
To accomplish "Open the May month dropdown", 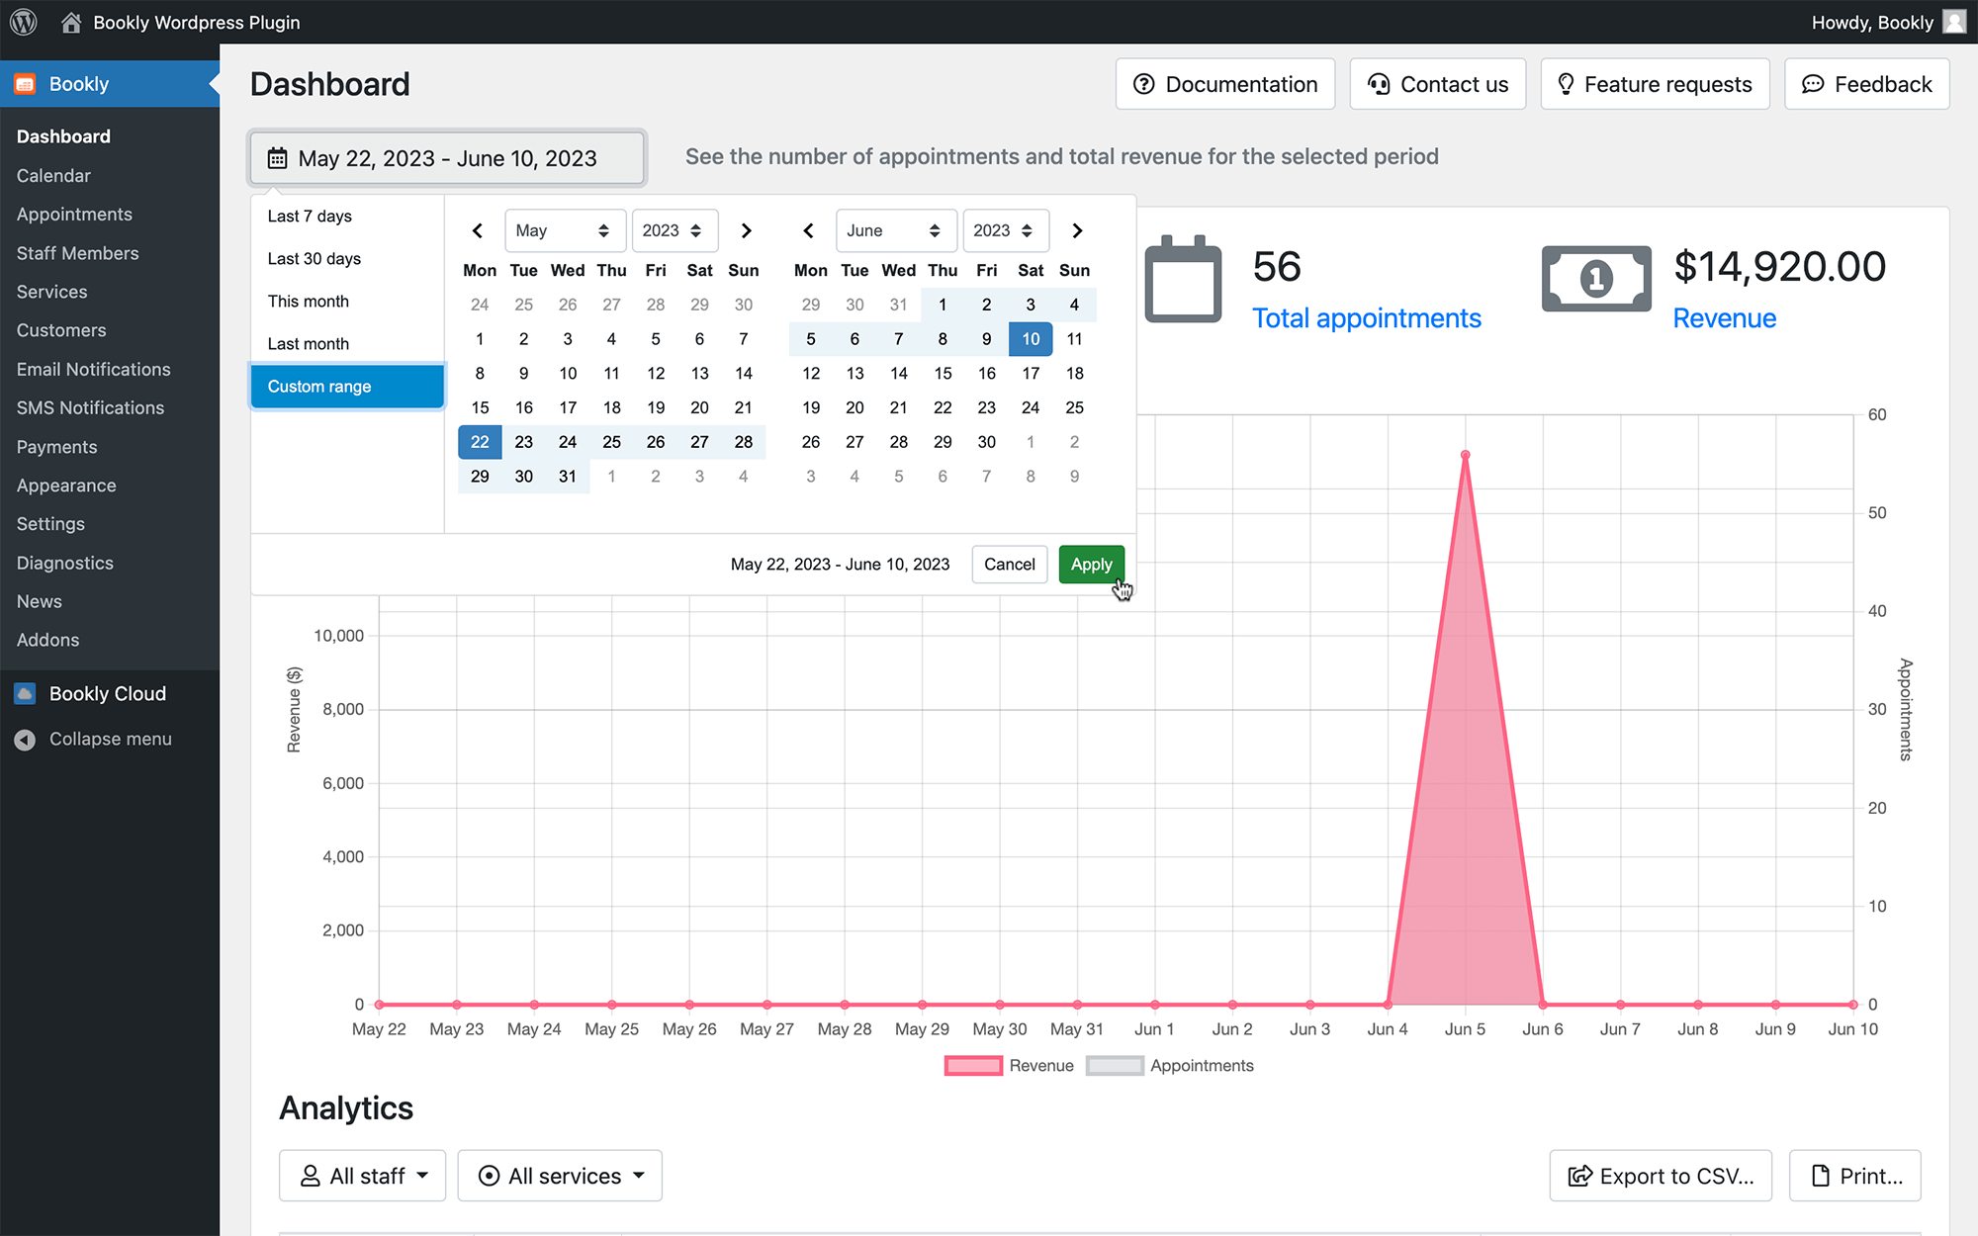I will click(565, 230).
